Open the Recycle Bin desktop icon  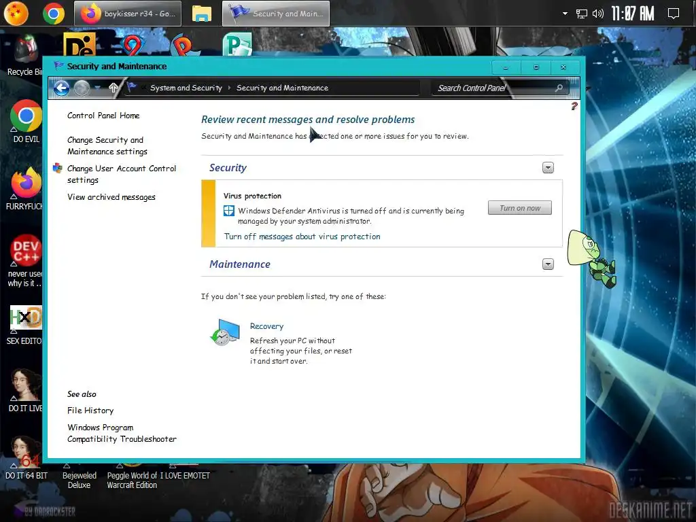[25, 56]
